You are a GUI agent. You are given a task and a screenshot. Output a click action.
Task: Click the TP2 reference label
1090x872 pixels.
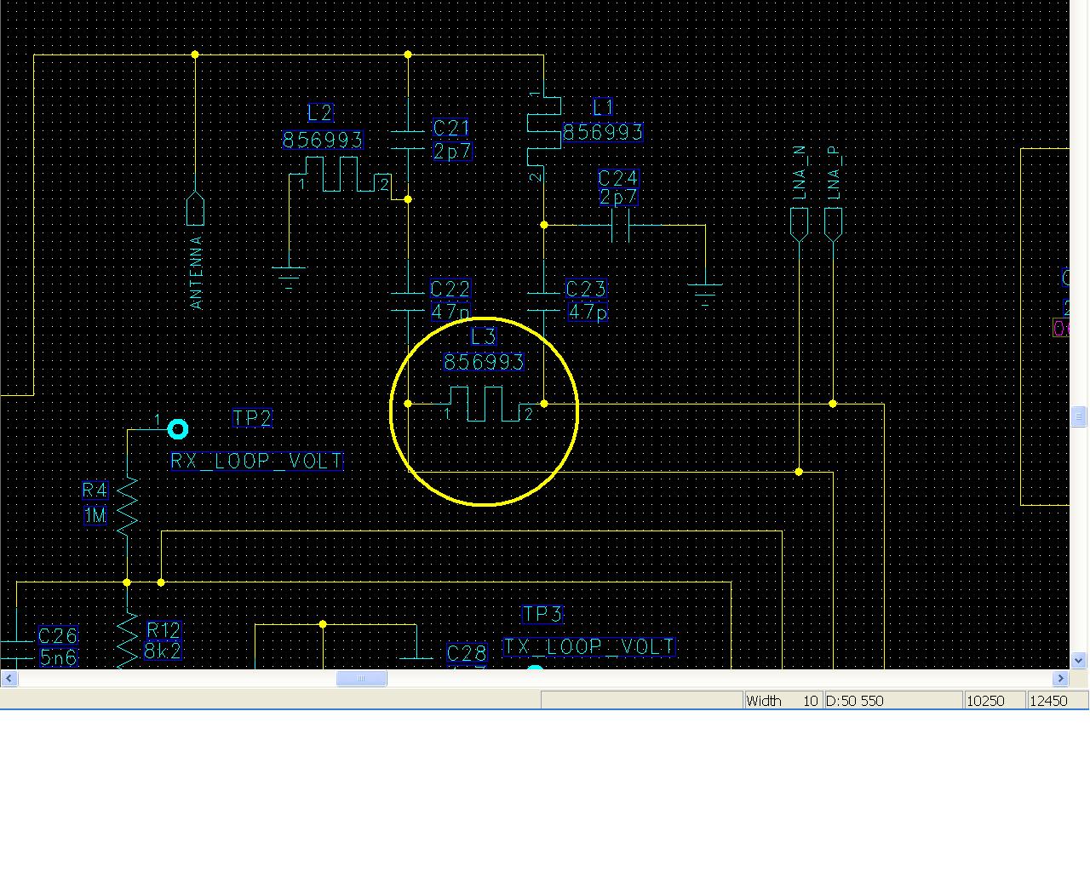coord(253,418)
